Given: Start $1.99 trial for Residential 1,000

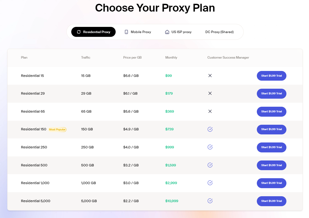Looking at the screenshot, I should tap(271, 183).
